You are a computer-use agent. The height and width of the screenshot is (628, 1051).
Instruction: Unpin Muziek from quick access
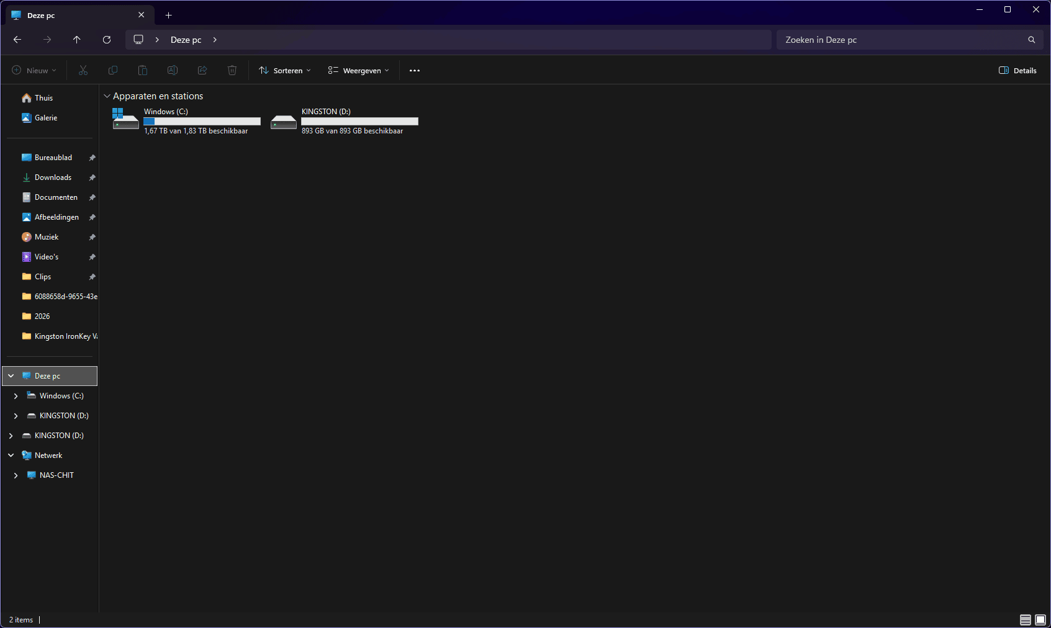click(x=92, y=237)
